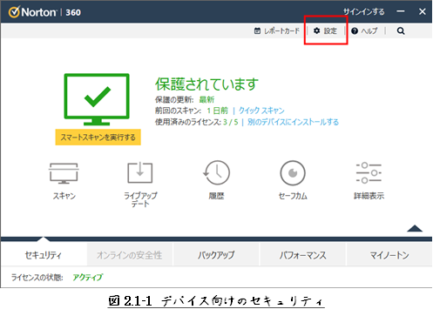
Task: Launch ライブアップデート (LiveUpdate) download icon
Action: tap(140, 172)
